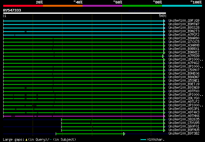Click the arrowhead in the B9T3B2 alignment row
The height and width of the screenshot is (142, 205).
124,134
